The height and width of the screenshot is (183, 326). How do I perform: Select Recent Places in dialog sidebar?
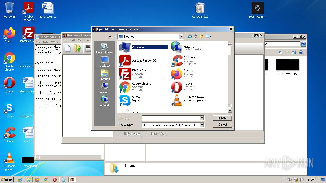click(104, 48)
